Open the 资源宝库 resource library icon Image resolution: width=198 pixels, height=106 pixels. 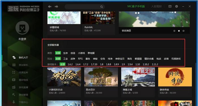pos(14,73)
